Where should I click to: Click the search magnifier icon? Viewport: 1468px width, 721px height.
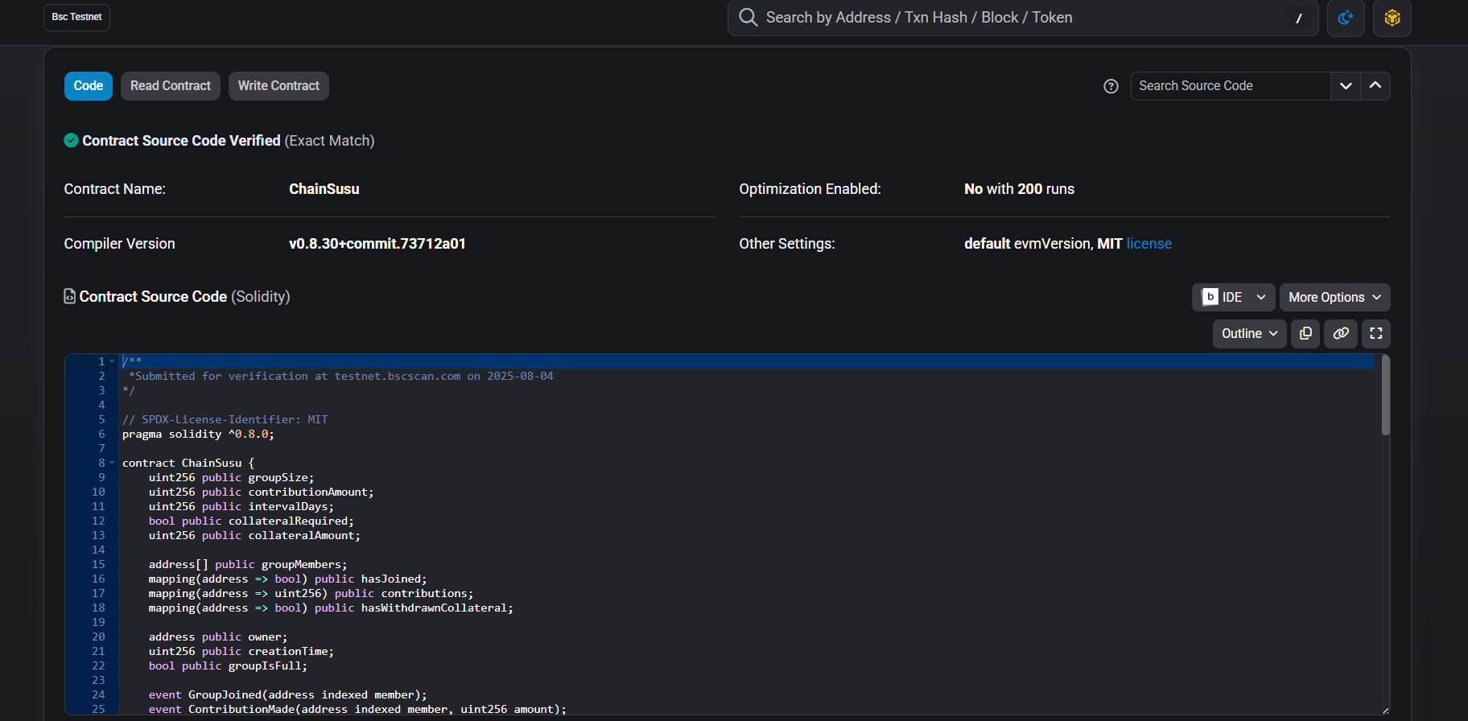pos(748,18)
